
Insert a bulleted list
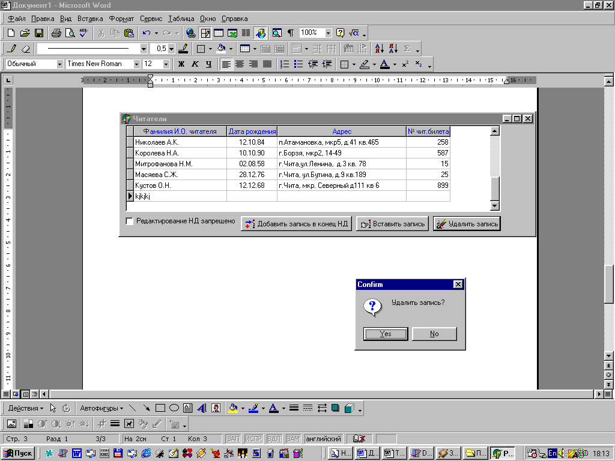click(x=298, y=64)
